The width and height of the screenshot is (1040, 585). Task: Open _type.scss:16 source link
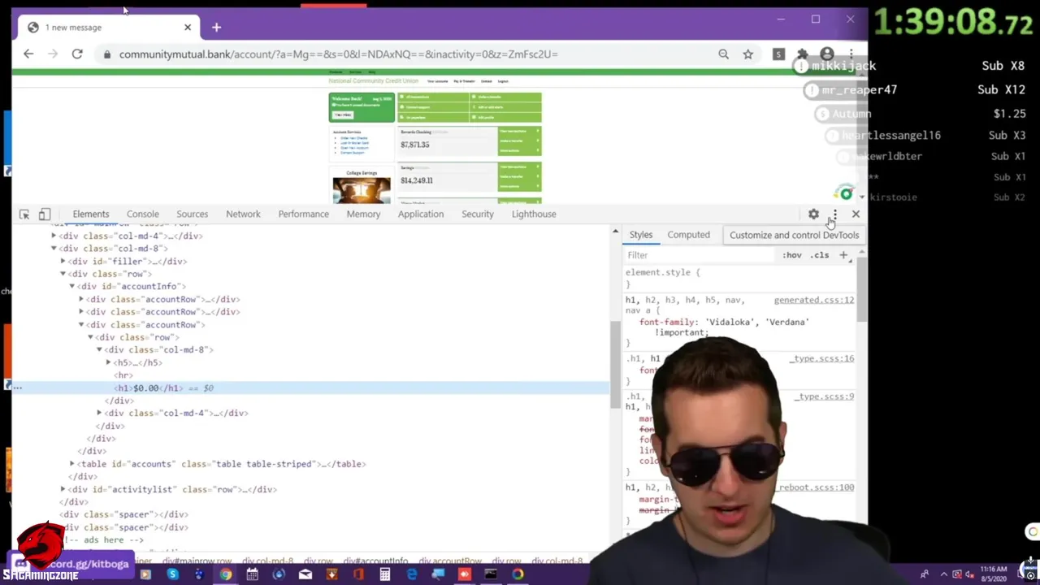[x=821, y=358]
